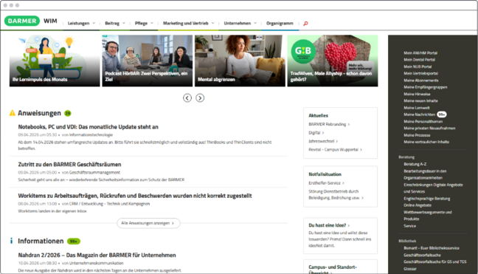
Task: Open Beratung A-Z in sidebar
Action: coord(415,164)
